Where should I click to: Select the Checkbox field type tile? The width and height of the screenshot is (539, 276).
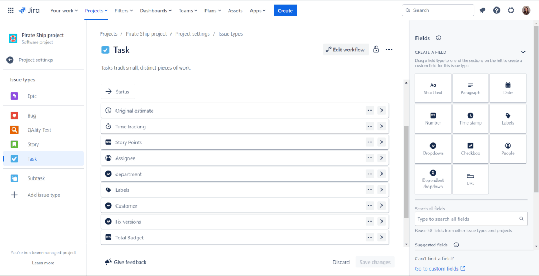pyautogui.click(x=470, y=149)
